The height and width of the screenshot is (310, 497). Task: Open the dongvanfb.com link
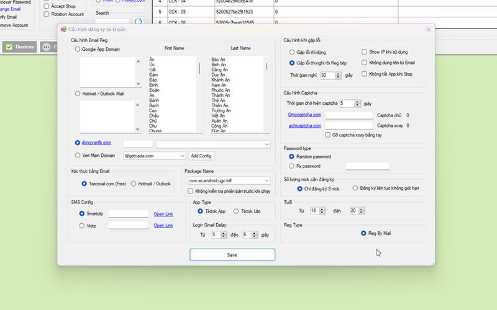pos(96,143)
